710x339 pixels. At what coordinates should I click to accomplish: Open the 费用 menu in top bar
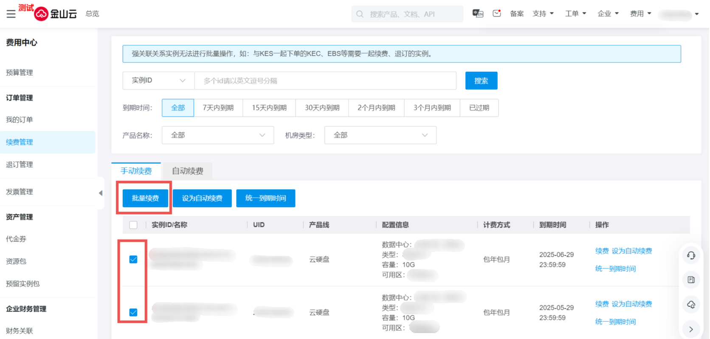point(640,14)
